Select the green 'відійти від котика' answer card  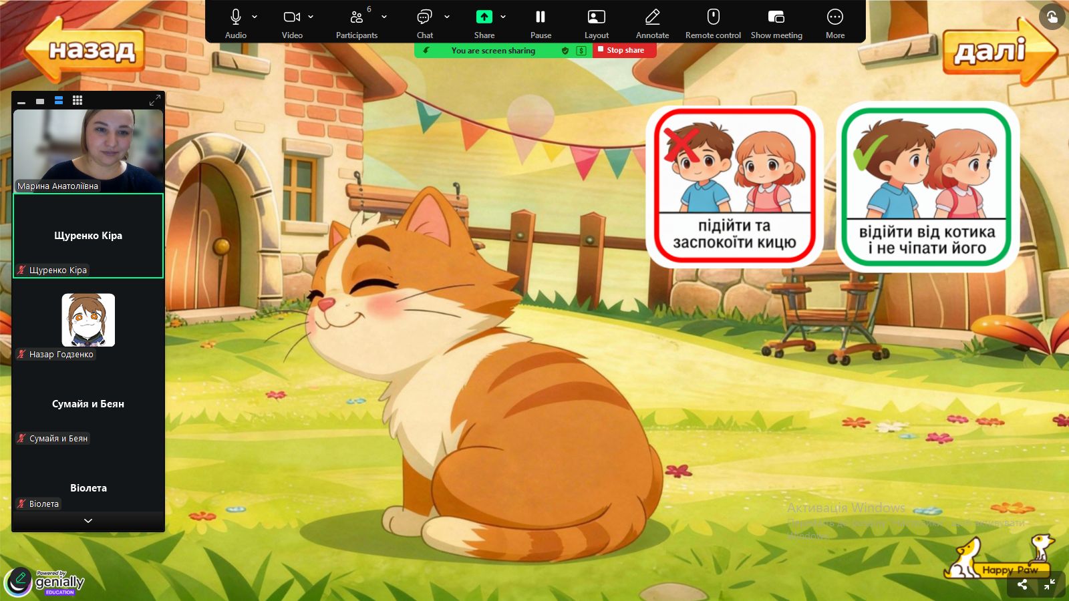[x=927, y=187]
